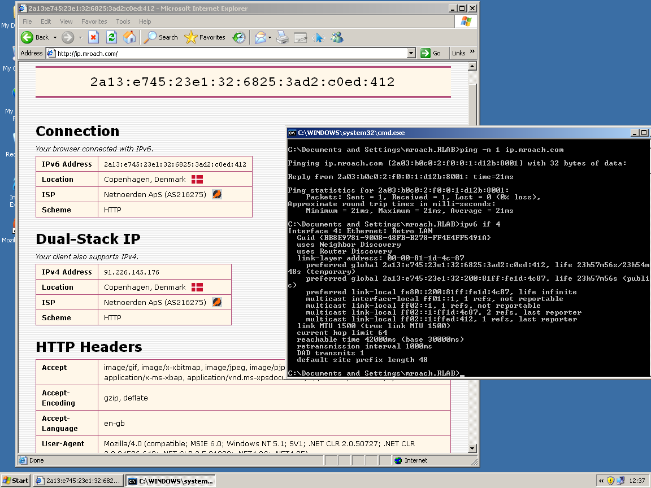Click the Done status bar text
651x488 pixels.
coord(37,460)
